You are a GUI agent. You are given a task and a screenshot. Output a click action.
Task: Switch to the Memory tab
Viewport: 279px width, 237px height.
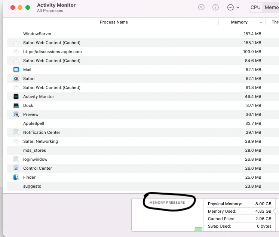pos(272,7)
